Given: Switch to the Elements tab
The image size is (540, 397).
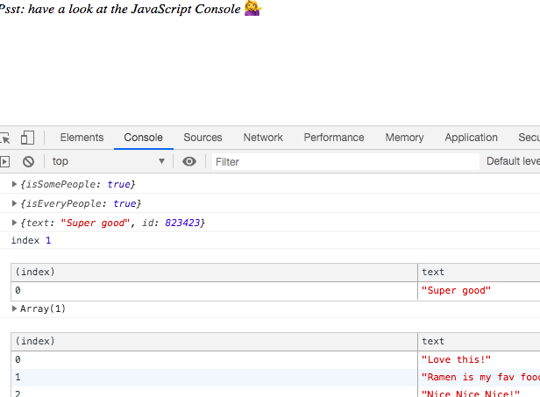Looking at the screenshot, I should point(82,138).
